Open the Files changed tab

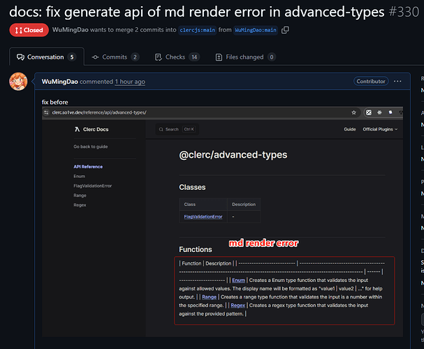(x=246, y=57)
